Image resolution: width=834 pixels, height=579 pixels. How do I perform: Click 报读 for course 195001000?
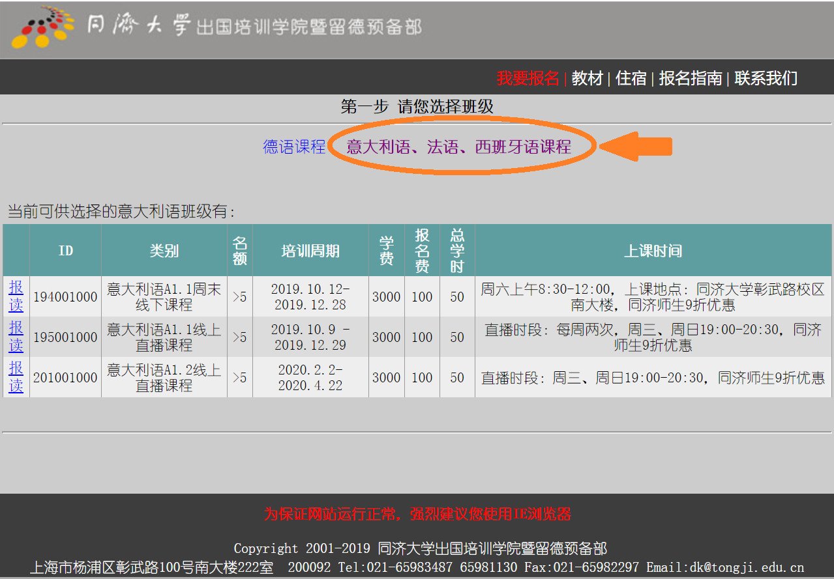click(x=16, y=337)
